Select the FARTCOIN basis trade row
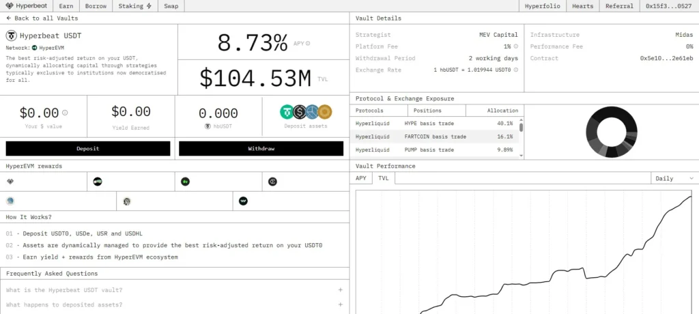This screenshot has height=314, width=699. 434,137
